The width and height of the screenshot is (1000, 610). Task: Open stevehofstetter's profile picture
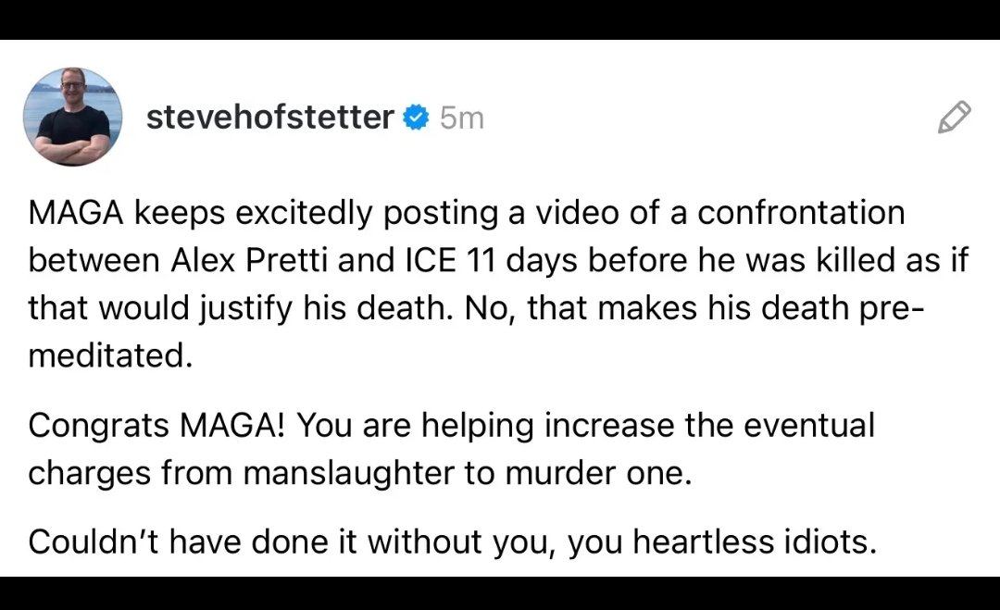[72, 117]
